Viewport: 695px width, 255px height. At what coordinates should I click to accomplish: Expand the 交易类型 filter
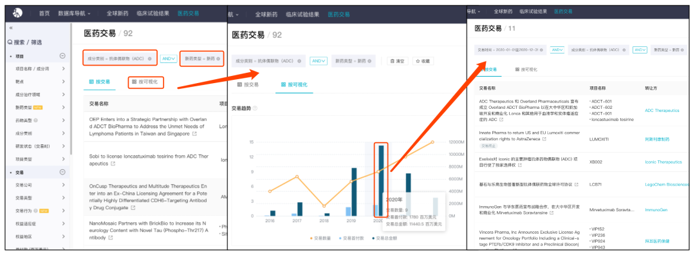(x=63, y=198)
